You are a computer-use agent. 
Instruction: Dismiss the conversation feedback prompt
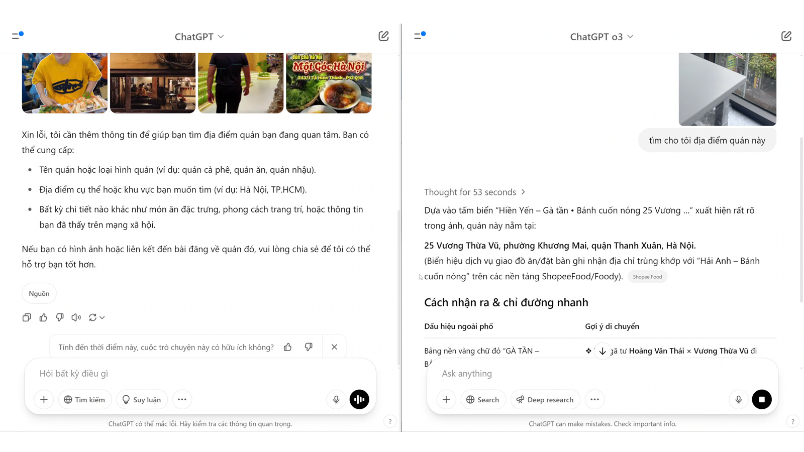[334, 347]
